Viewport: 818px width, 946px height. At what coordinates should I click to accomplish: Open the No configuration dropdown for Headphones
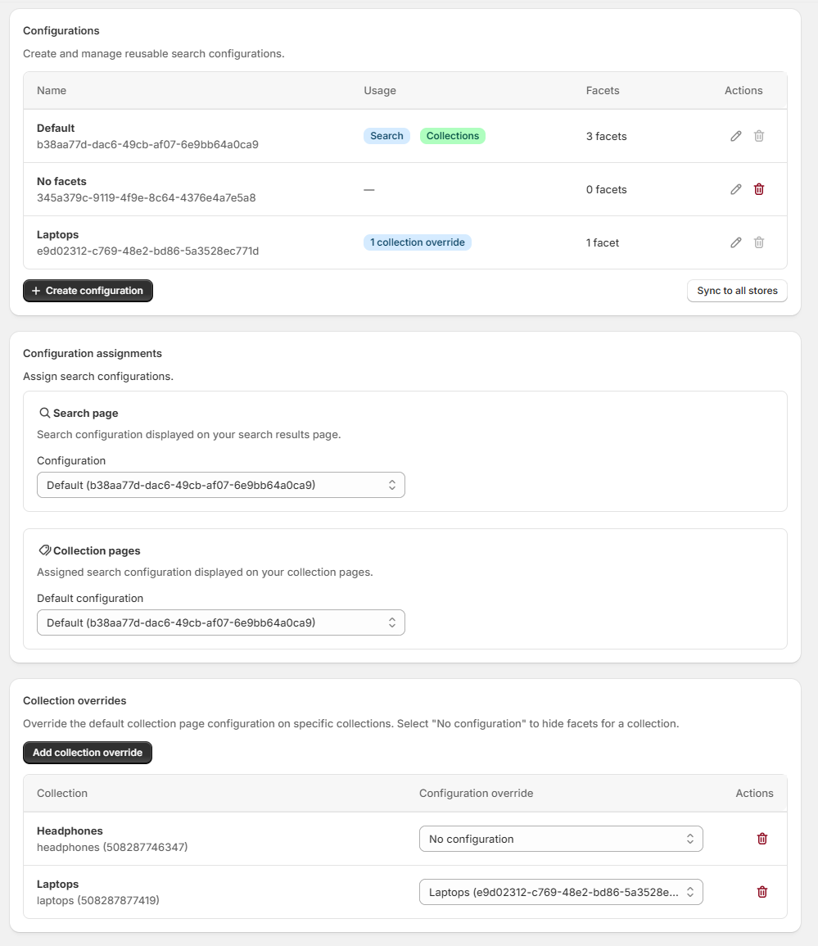click(x=561, y=839)
